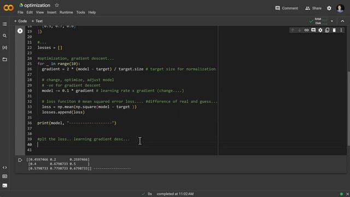
Task: Click the notebook title optimization
Action: [37, 5]
